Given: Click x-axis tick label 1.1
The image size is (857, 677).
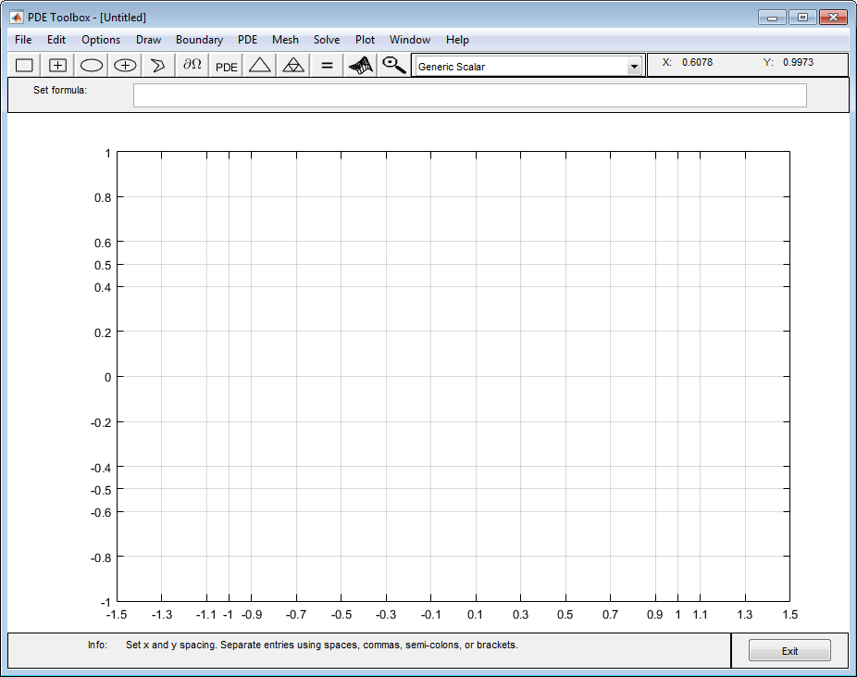Looking at the screenshot, I should click(x=701, y=614).
